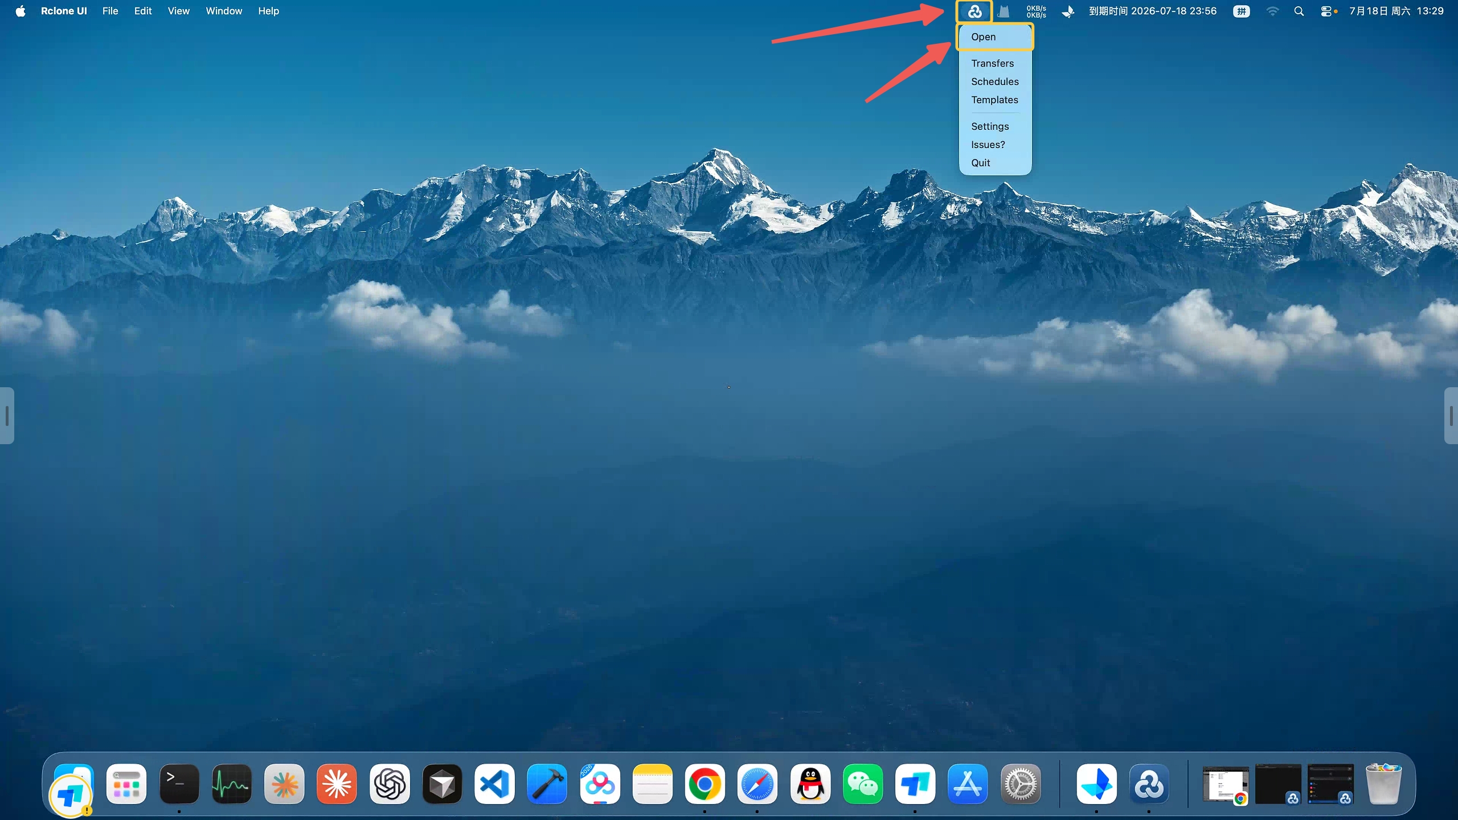
Task: Launch Visual Studio Code from the dock
Action: point(494,784)
